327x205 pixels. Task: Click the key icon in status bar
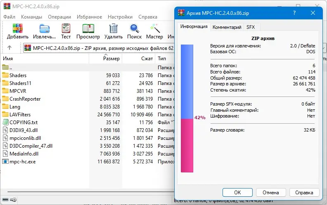(x=13, y=200)
